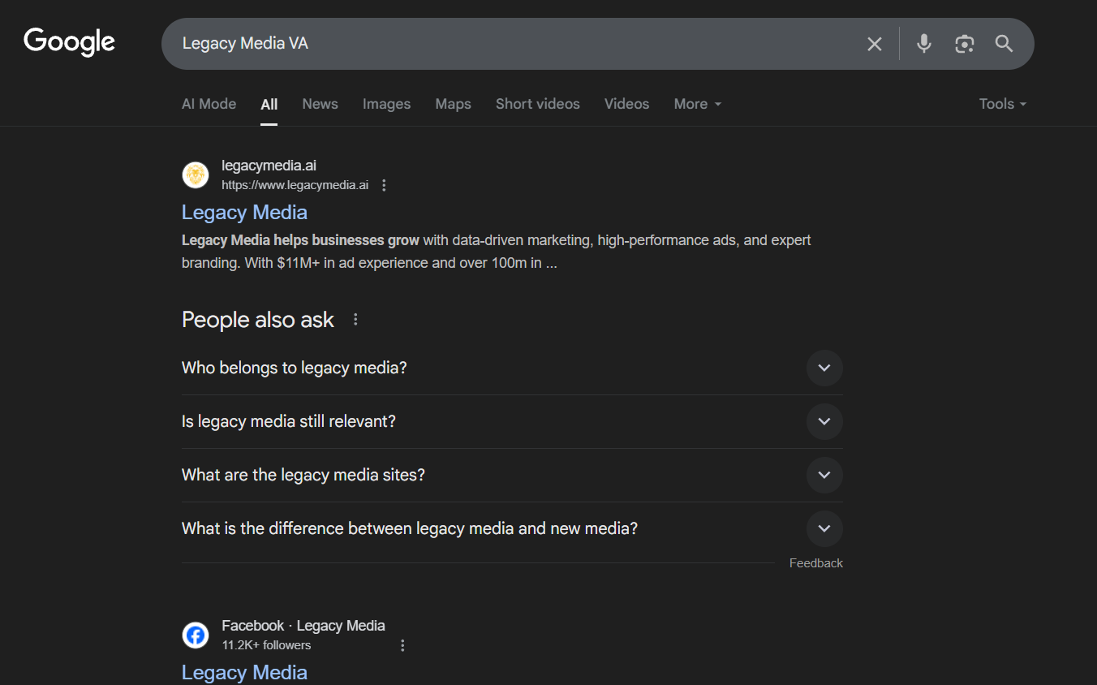The height and width of the screenshot is (685, 1097).
Task: Click the Google logo
Action: (x=70, y=42)
